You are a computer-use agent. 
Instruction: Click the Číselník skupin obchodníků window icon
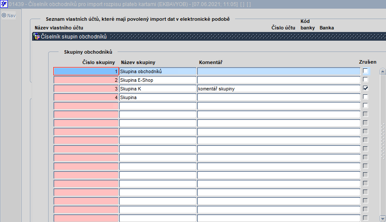coord(36,37)
